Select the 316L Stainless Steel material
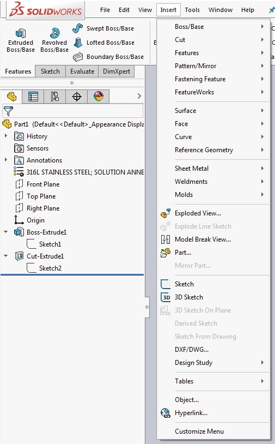Viewport: 275px width, 444px height. [x=78, y=172]
